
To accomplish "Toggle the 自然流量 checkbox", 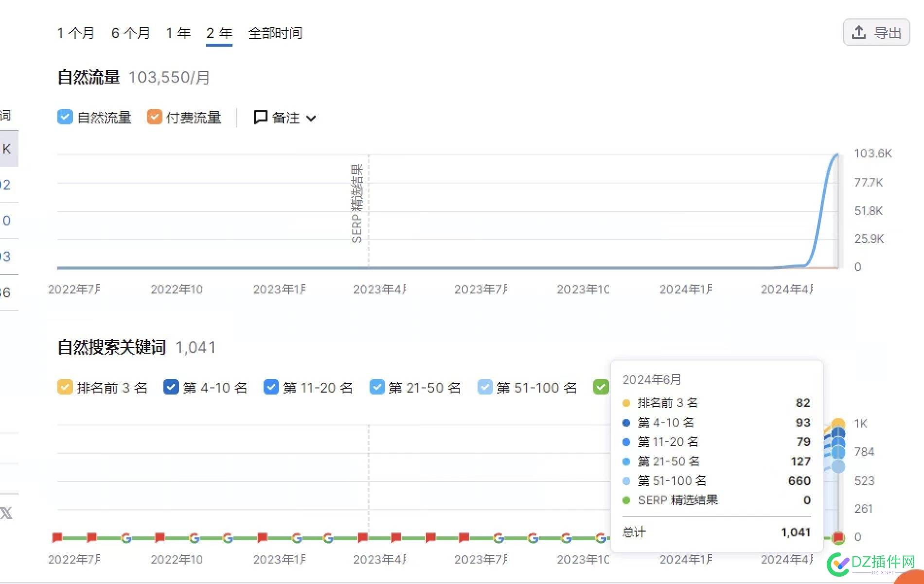I will click(x=65, y=117).
